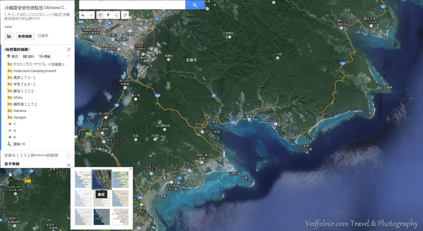The image size is (423, 231).
Task: Open the 資料 data tab
Action: (x=29, y=56)
